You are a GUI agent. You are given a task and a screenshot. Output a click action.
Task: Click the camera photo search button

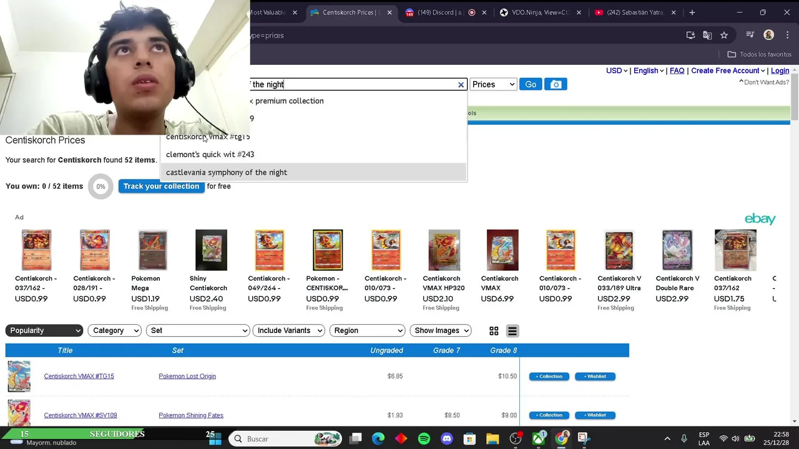click(x=556, y=84)
